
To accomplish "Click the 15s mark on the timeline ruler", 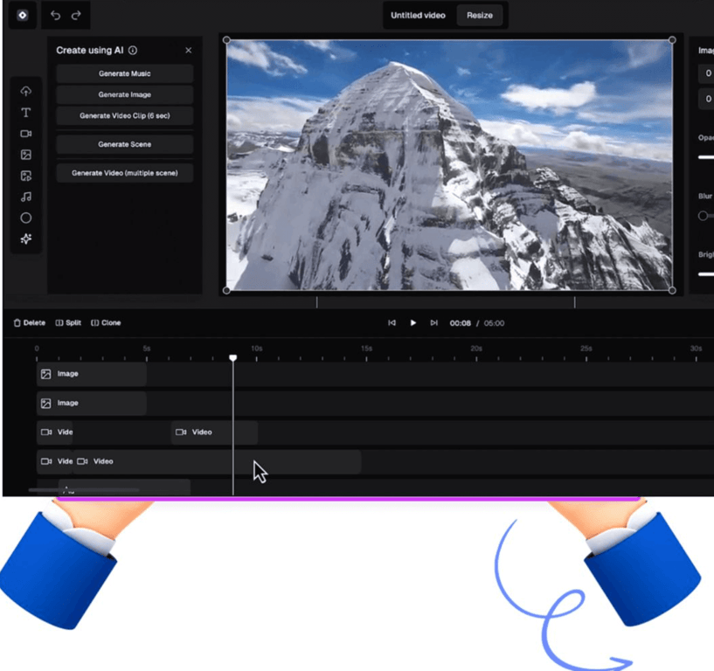I will point(365,347).
